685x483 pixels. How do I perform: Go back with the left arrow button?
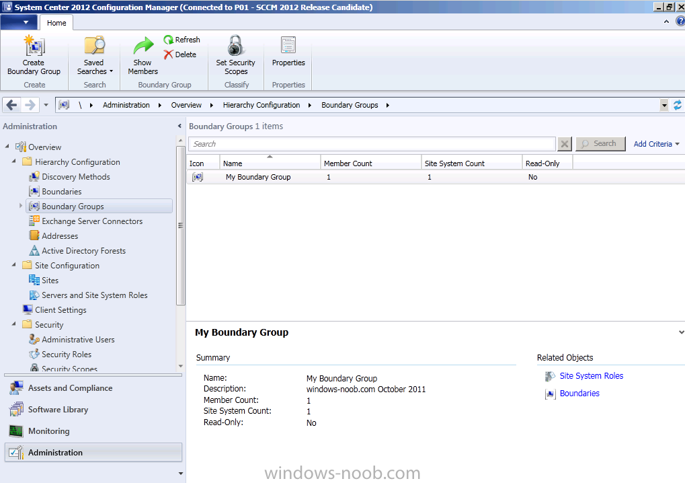coord(12,105)
